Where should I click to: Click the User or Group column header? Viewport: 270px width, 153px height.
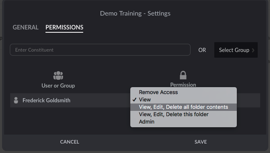click(58, 85)
